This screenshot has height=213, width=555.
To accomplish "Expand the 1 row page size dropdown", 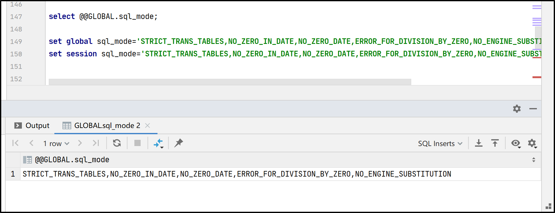I will click(x=56, y=144).
